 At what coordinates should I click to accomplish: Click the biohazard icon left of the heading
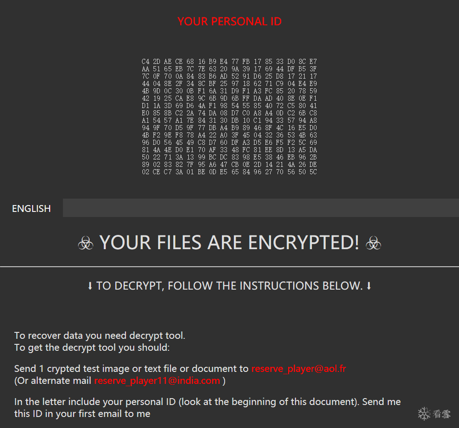point(85,243)
